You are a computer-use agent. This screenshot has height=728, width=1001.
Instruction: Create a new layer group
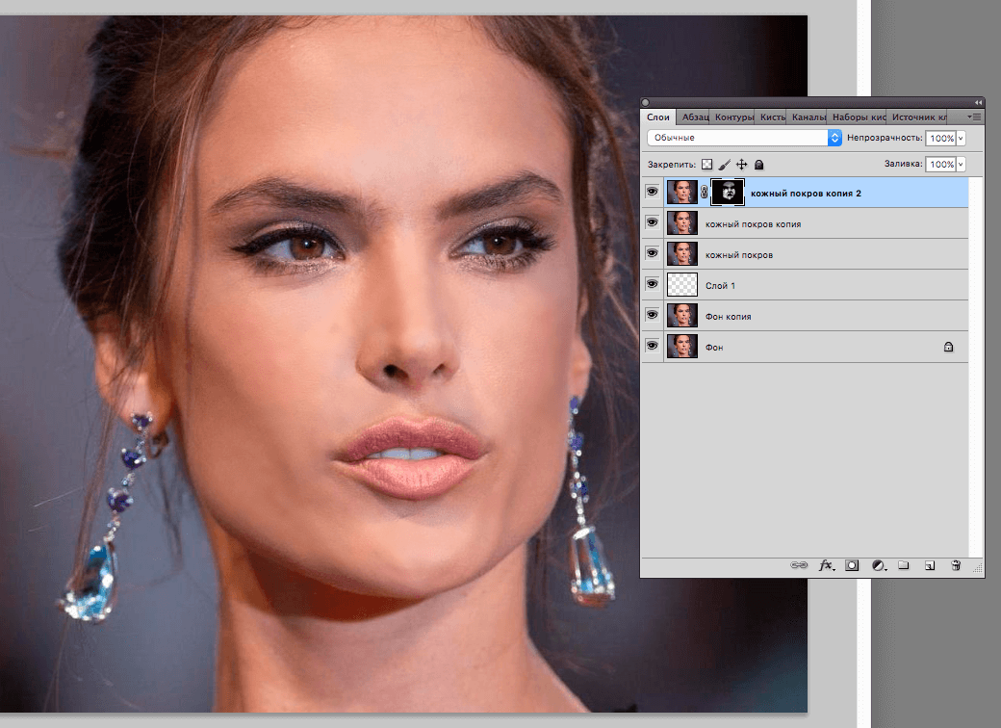904,565
